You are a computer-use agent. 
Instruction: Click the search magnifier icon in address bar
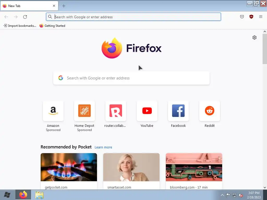tap(50, 17)
